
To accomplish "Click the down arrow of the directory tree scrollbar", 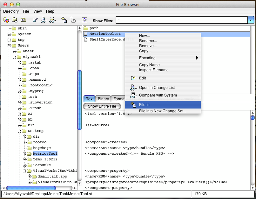I will (79, 183).
